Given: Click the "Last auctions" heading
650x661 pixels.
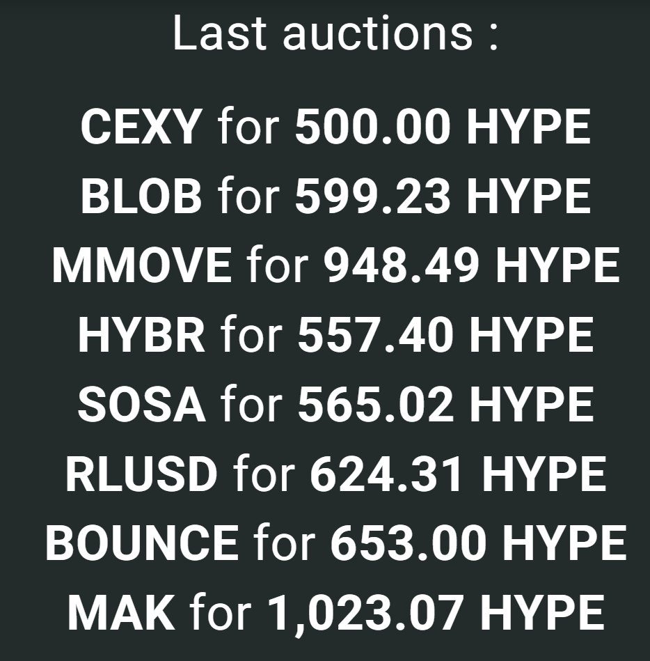Looking at the screenshot, I should click(335, 33).
